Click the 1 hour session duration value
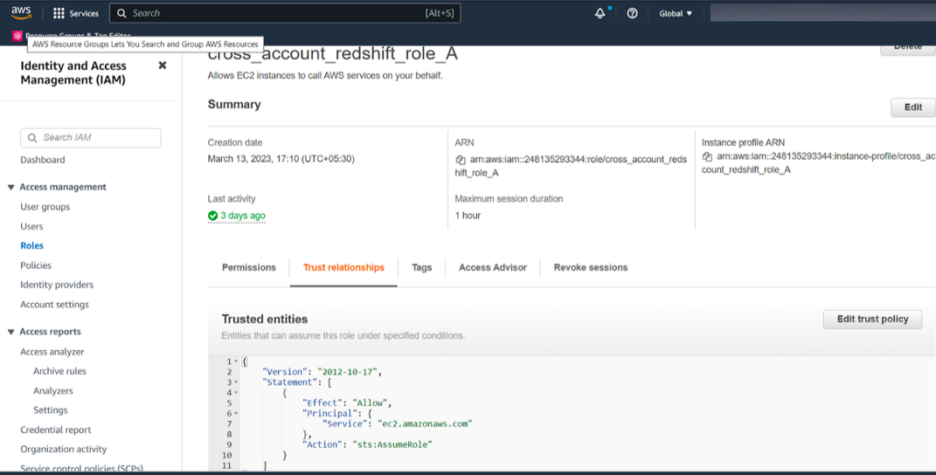Image resolution: width=936 pixels, height=475 pixels. pos(468,216)
